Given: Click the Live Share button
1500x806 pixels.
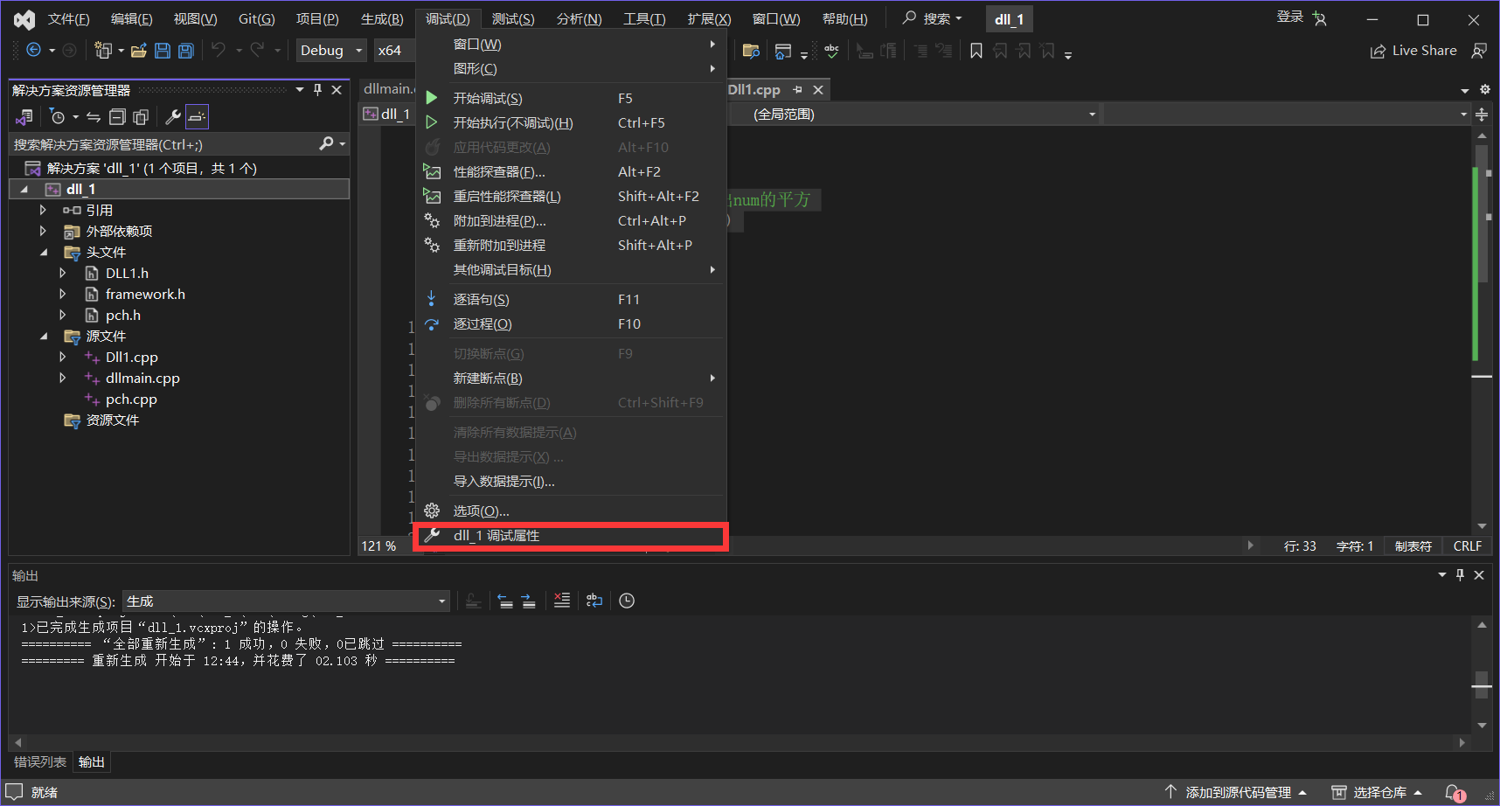Looking at the screenshot, I should point(1413,51).
